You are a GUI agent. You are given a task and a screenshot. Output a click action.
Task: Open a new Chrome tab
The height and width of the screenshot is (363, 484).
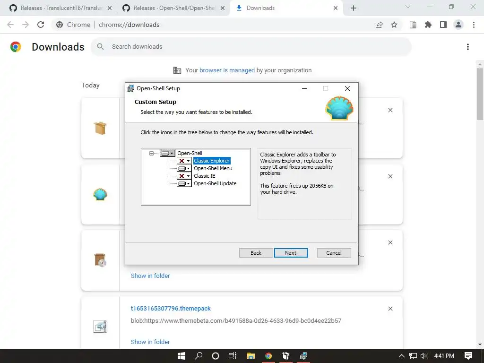point(354,9)
